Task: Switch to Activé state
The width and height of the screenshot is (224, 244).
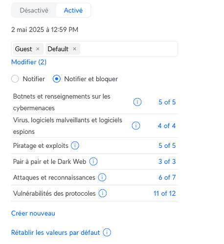Action: 73,10
